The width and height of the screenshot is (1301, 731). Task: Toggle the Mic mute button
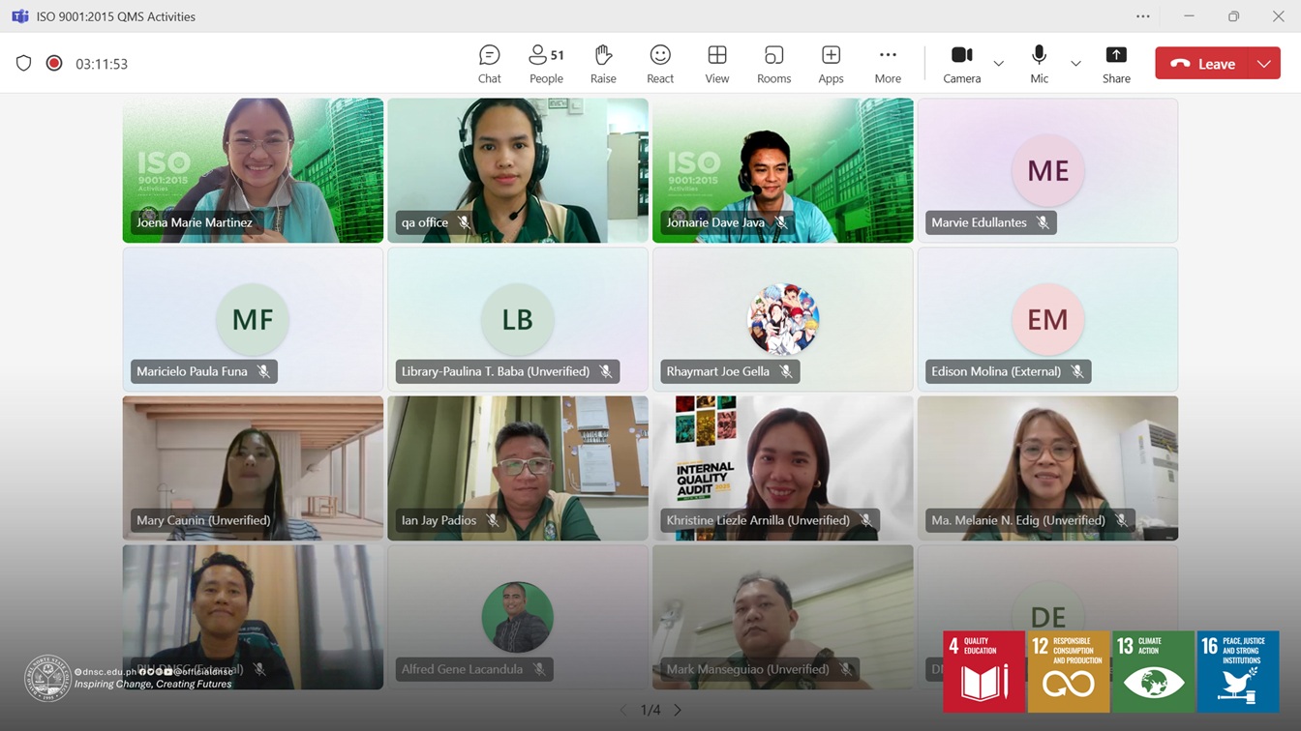pos(1039,64)
